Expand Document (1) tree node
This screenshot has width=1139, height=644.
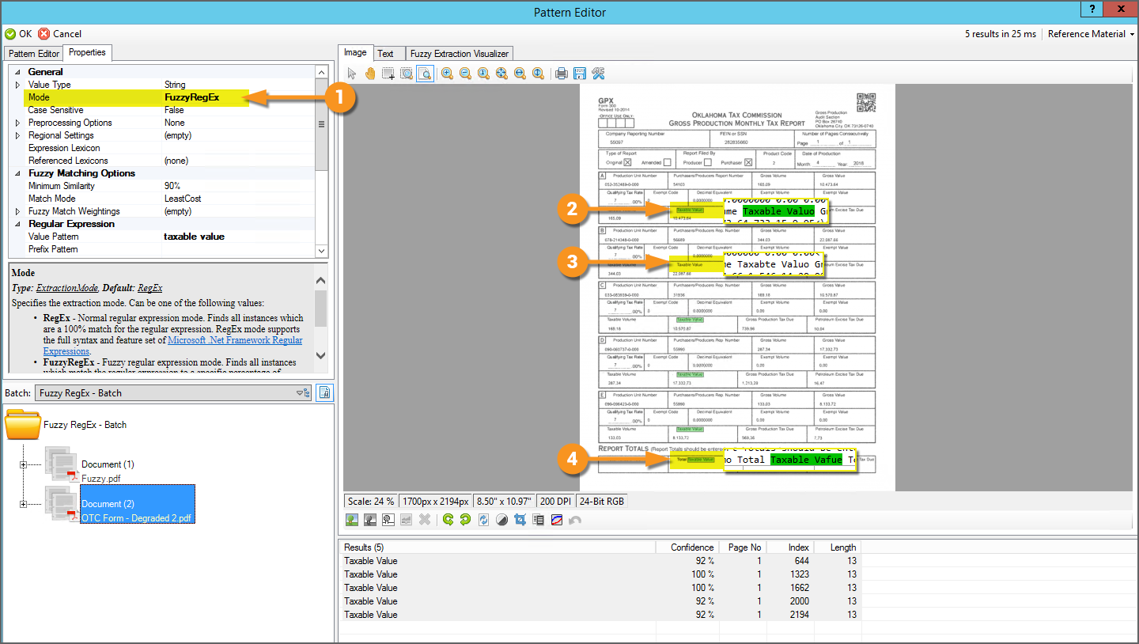click(x=24, y=464)
